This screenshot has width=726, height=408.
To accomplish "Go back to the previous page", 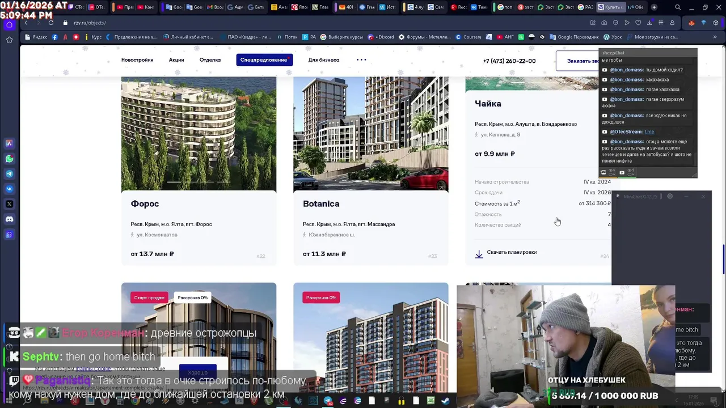I will click(26, 23).
